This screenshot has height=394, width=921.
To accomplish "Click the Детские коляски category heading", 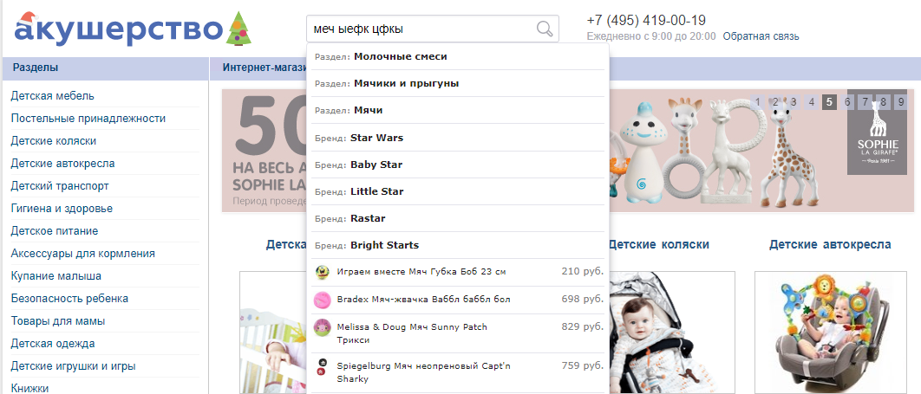I will tap(658, 244).
